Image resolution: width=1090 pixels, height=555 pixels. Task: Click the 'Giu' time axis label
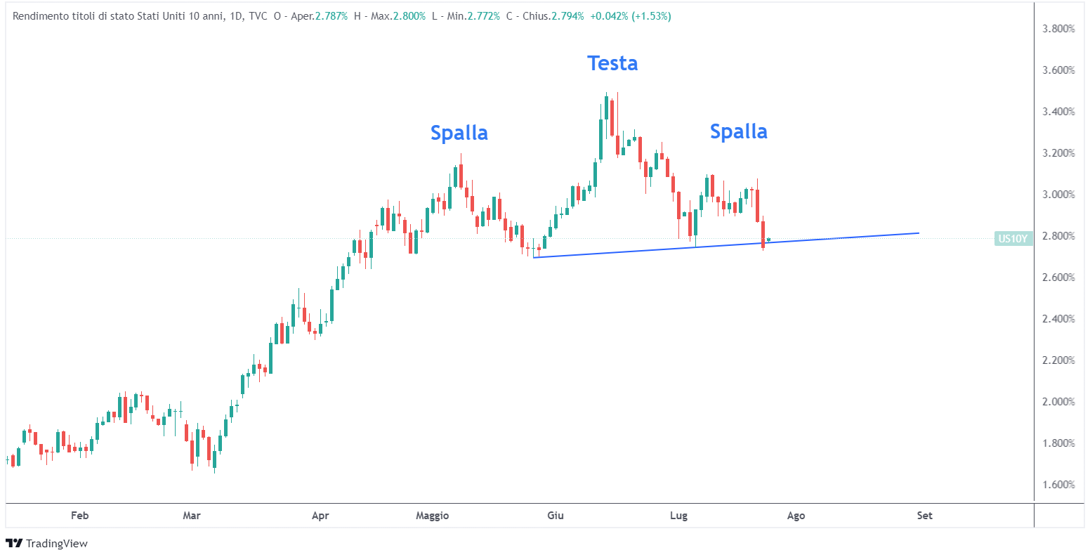555,516
